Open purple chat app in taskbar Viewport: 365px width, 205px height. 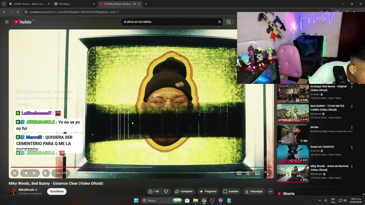[x=221, y=200]
